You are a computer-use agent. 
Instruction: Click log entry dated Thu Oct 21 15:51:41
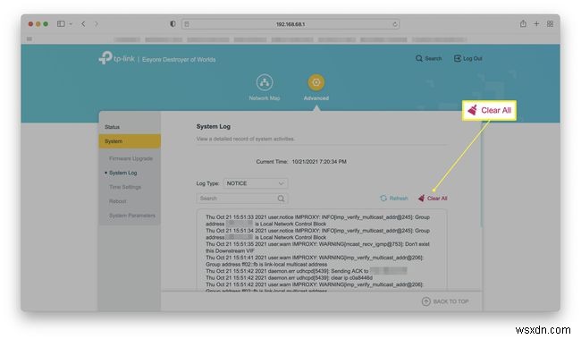(315, 261)
